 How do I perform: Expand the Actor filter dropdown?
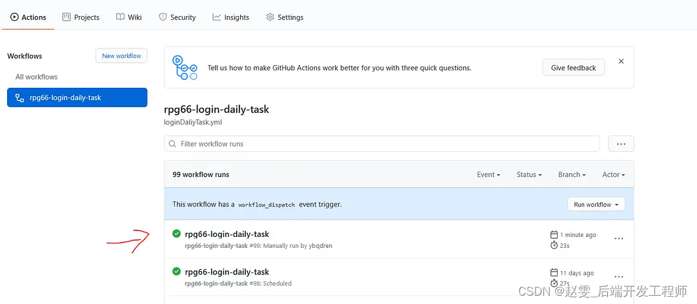(x=614, y=175)
